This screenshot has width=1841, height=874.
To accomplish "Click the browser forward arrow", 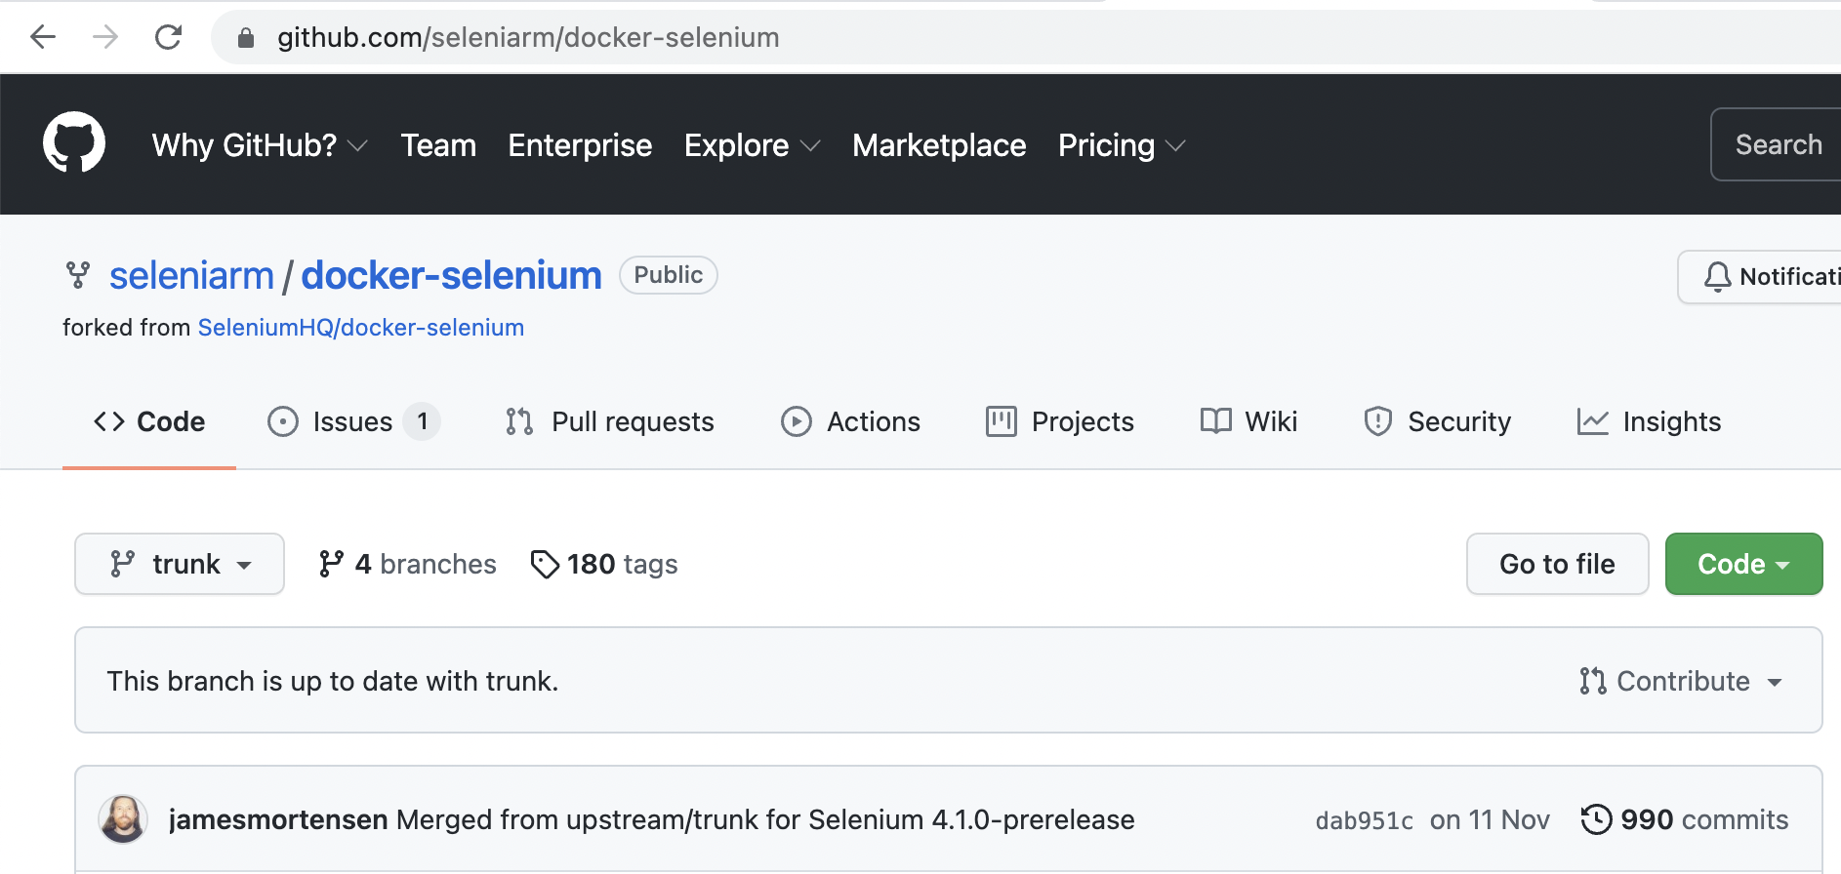I will [105, 37].
